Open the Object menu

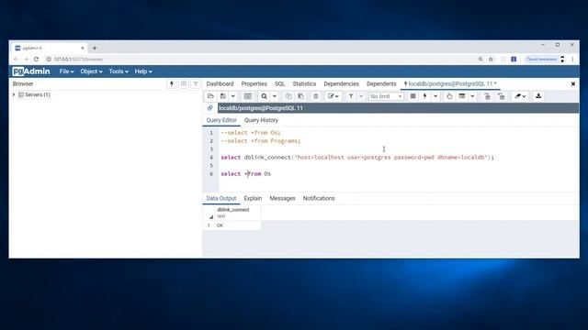[91, 71]
